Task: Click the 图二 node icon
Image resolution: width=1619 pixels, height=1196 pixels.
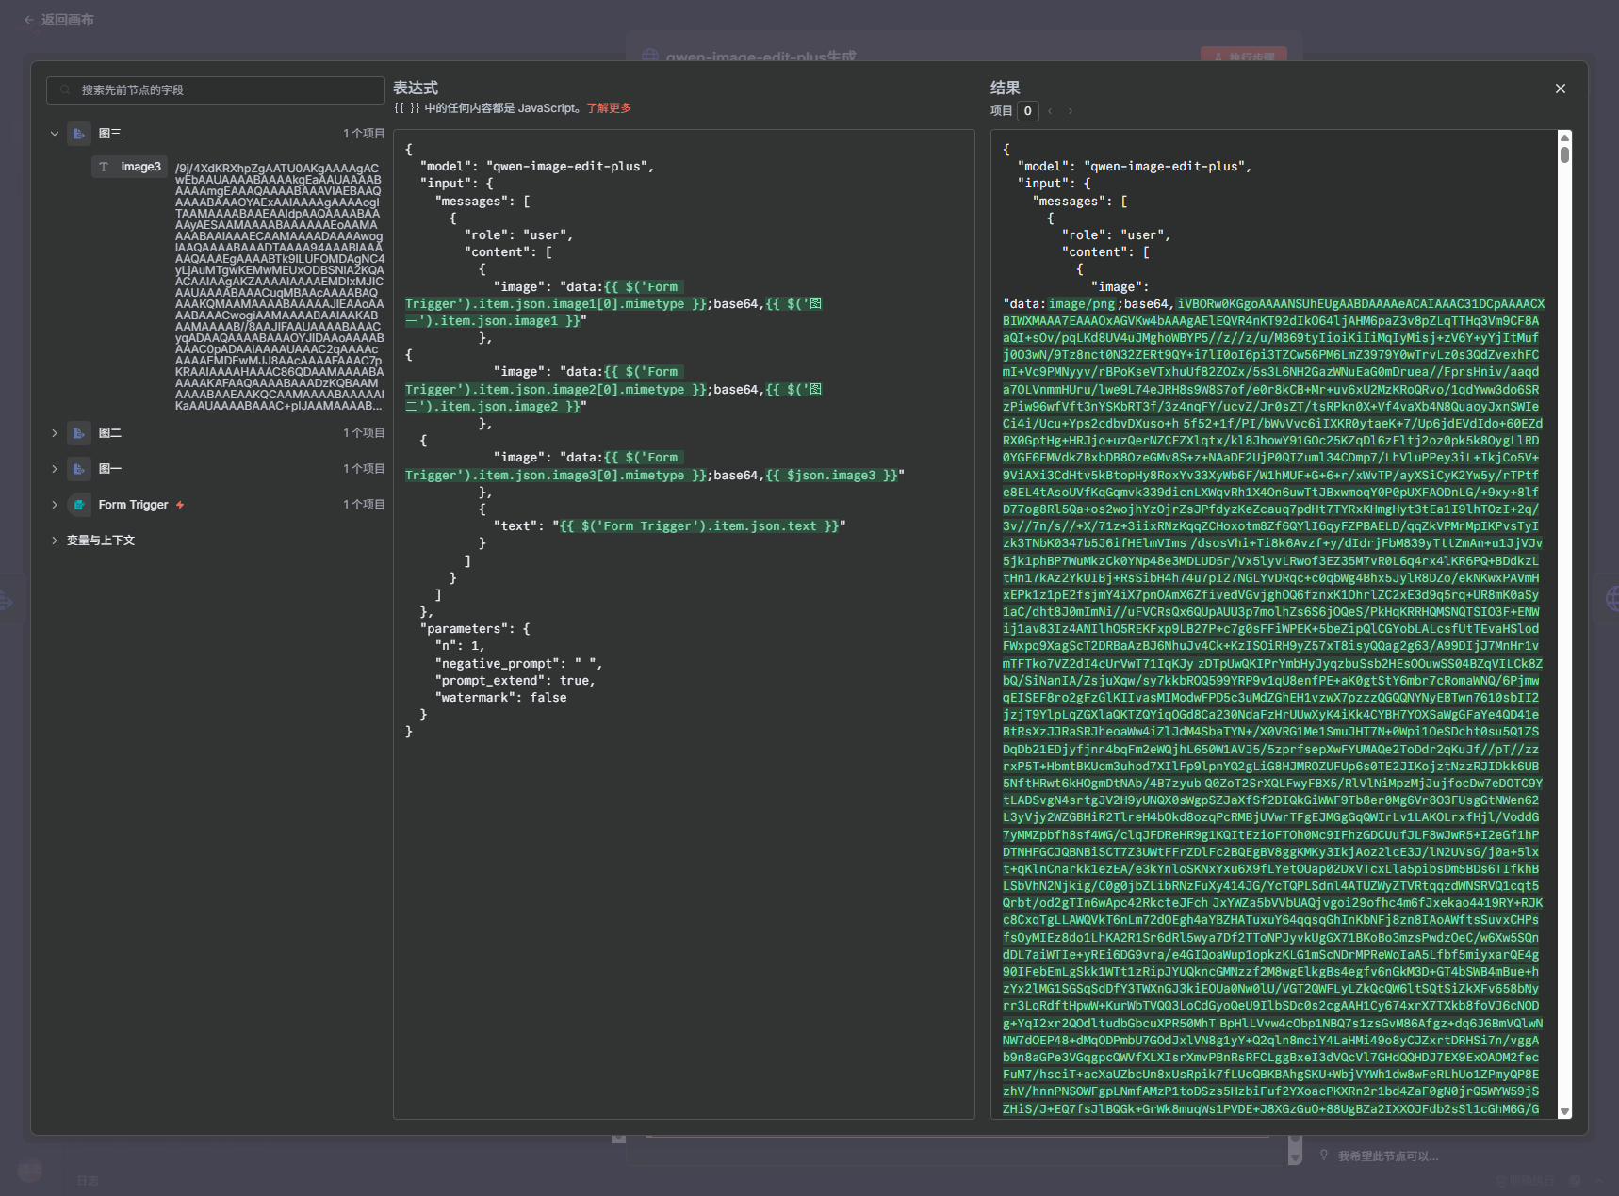Action: pyautogui.click(x=79, y=433)
